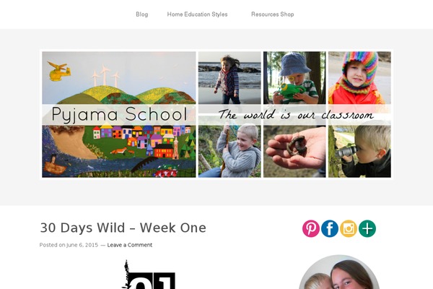
Task: Open the Facebook social icon
Action: tap(330, 228)
